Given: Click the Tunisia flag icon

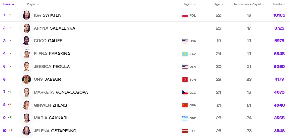Looking at the screenshot, I should pos(185,80).
